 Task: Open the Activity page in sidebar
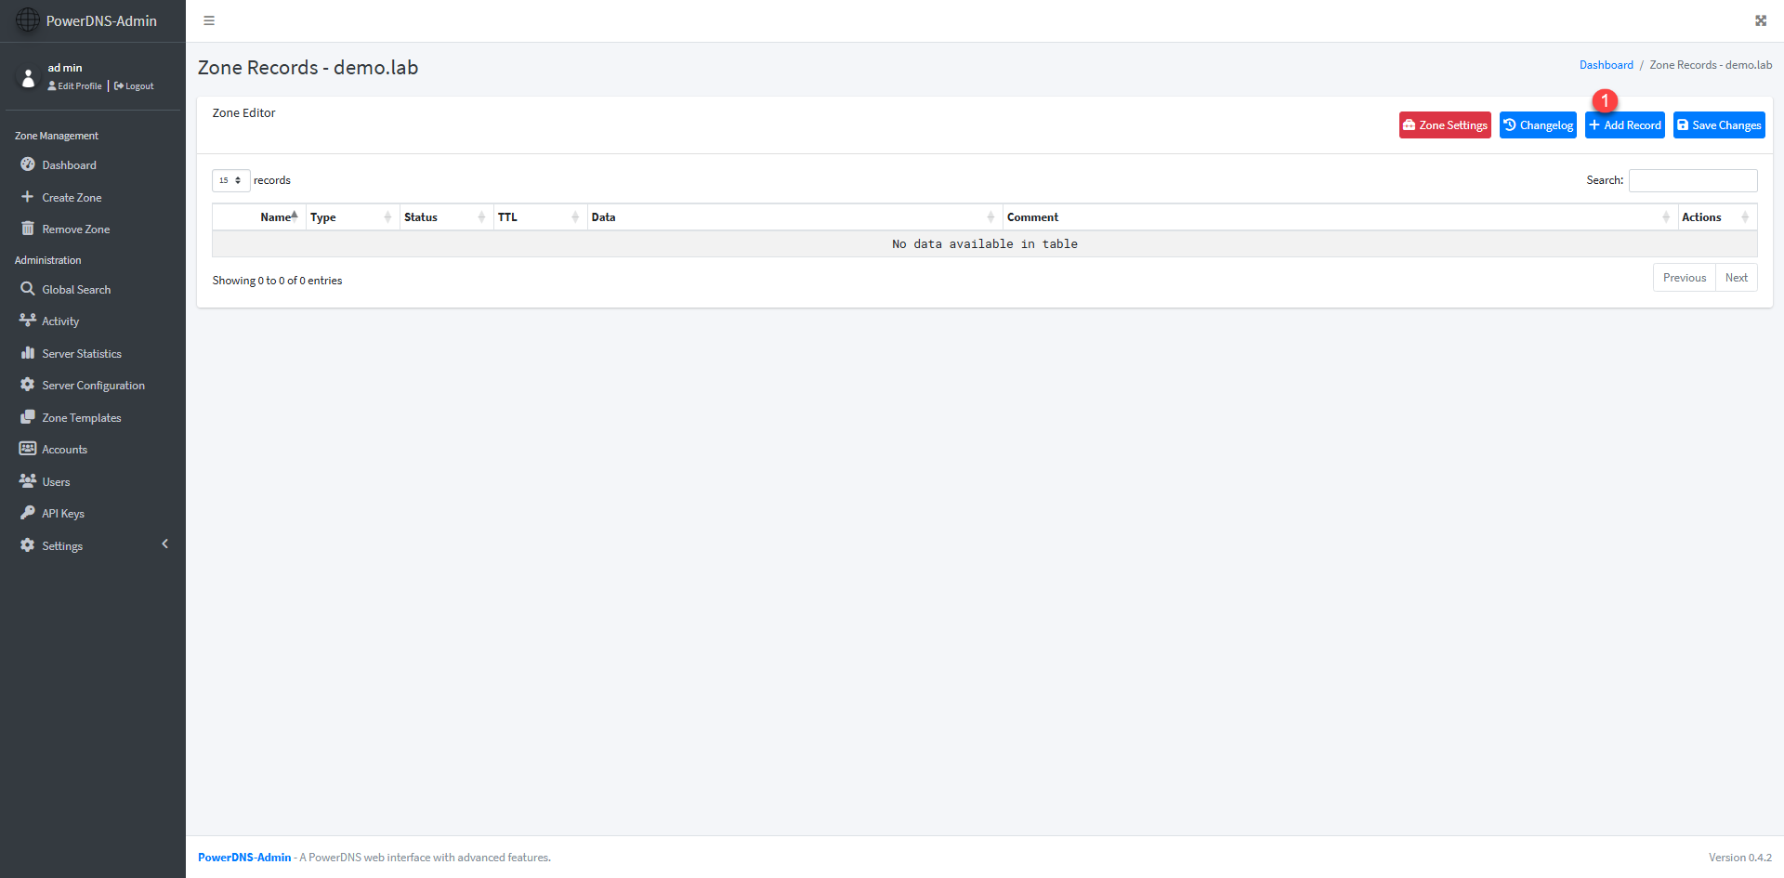pyautogui.click(x=60, y=321)
